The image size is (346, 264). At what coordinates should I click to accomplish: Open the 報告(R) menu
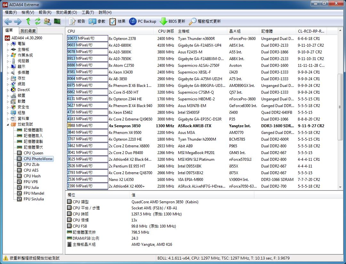[x=45, y=12]
